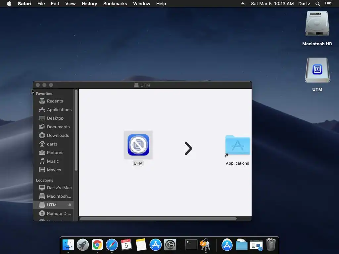Eject the UTM volume in Finder sidebar
The height and width of the screenshot is (254, 339).
(70, 204)
